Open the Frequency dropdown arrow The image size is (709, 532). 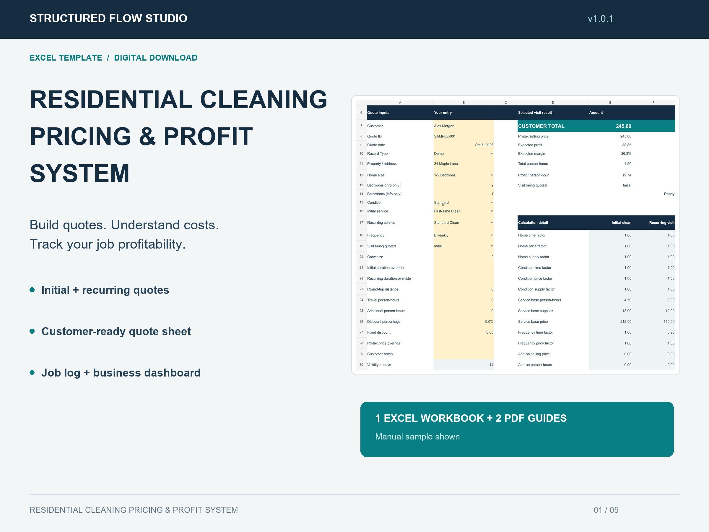[x=492, y=235]
